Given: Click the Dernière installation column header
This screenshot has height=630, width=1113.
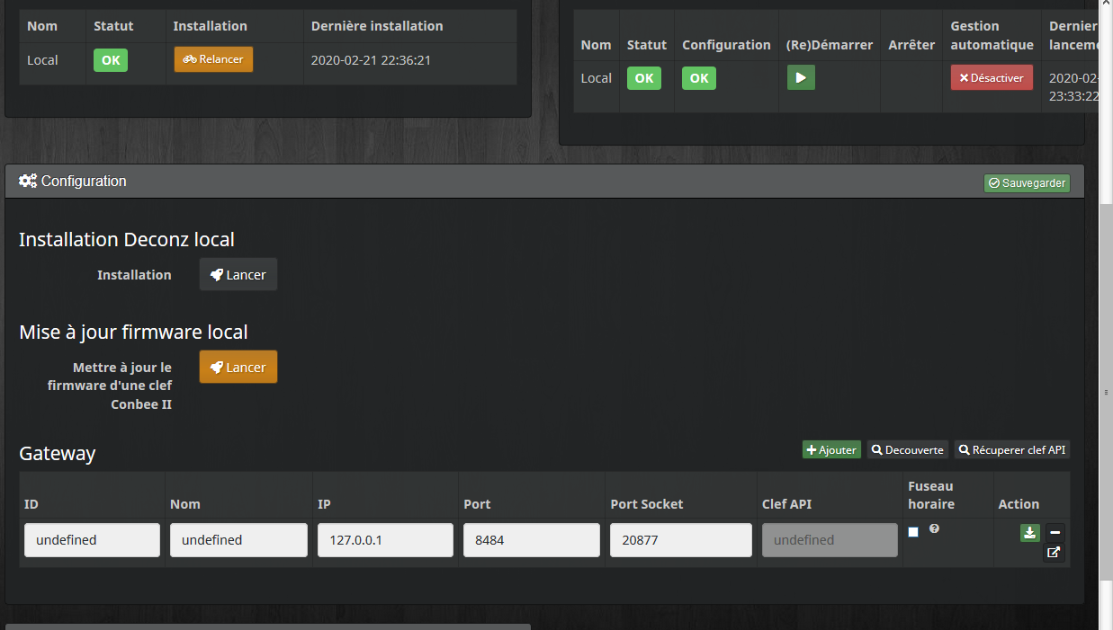Looking at the screenshot, I should pos(377,26).
